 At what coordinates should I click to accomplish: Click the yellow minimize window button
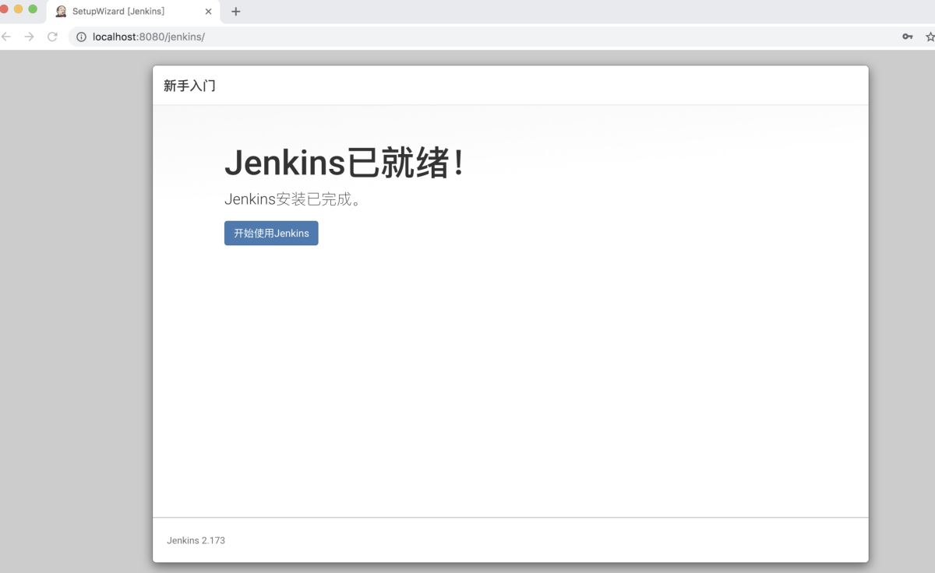tap(19, 9)
